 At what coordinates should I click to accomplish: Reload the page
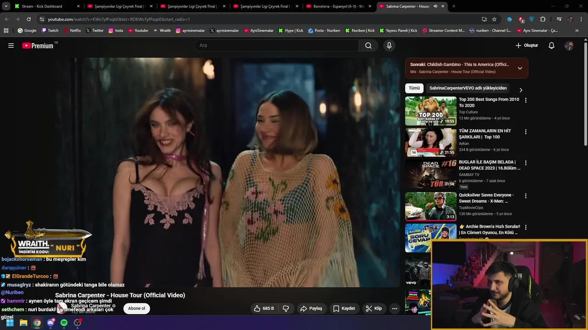pyautogui.click(x=28, y=19)
